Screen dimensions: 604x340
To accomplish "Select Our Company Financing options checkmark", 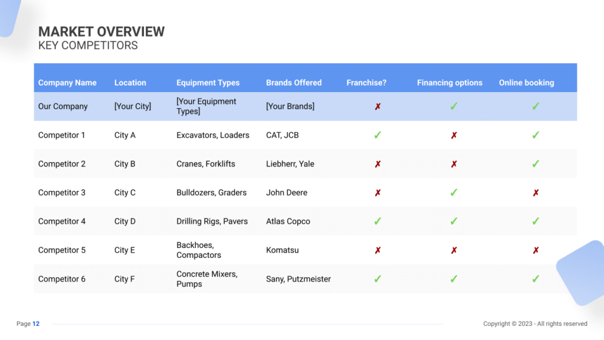I will 454,106.
